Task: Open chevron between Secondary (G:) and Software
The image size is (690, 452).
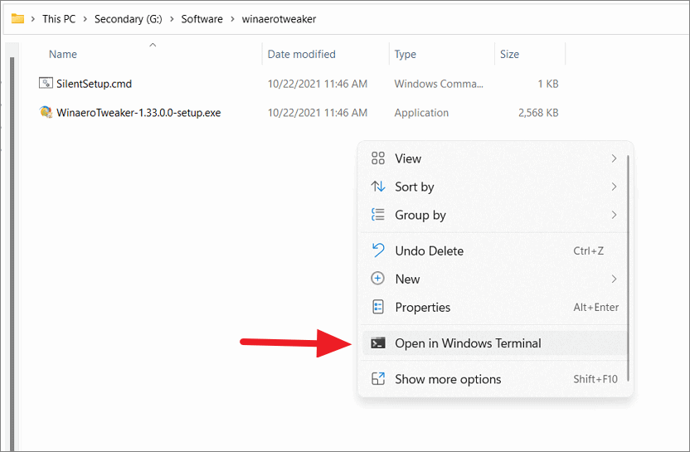Action: (x=172, y=19)
